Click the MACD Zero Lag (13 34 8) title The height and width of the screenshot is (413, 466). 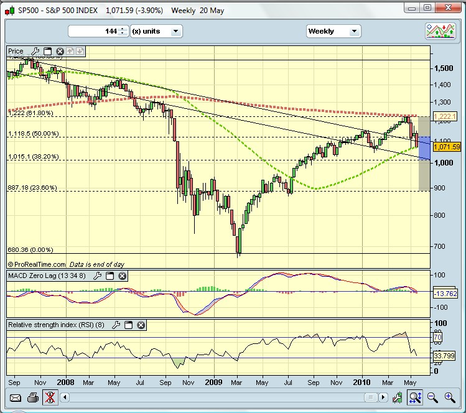(47, 276)
